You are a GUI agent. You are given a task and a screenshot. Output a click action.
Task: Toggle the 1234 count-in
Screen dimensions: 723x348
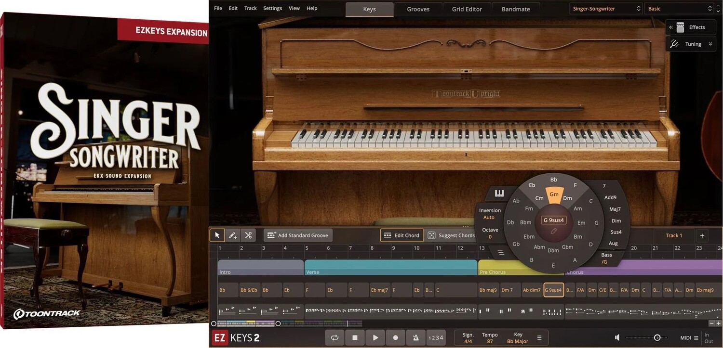(x=436, y=338)
